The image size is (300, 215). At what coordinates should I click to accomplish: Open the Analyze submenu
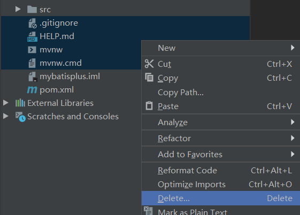[221, 122]
